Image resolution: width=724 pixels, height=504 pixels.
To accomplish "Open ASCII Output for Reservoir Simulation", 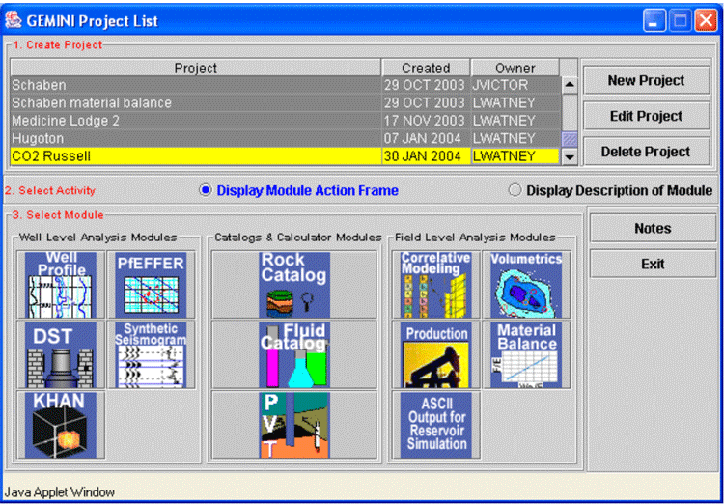I will coord(436,425).
